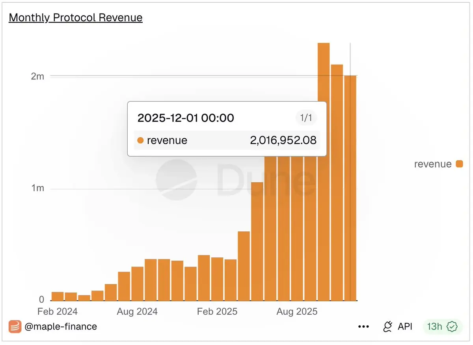Click the API plug icon

tap(388, 326)
